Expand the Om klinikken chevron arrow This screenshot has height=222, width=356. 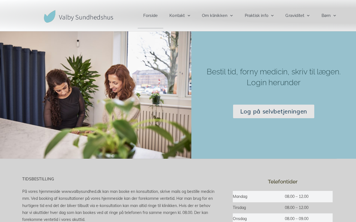231,16
